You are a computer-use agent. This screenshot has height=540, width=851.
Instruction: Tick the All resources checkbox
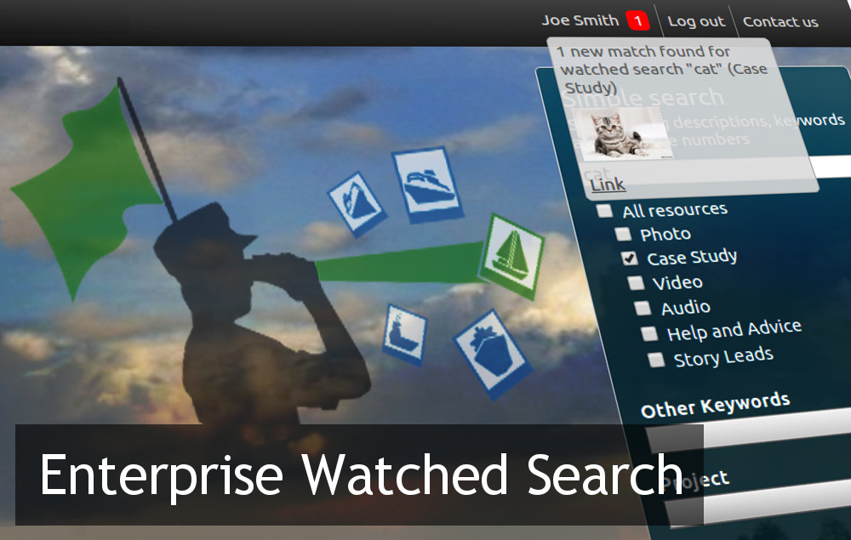tap(604, 211)
